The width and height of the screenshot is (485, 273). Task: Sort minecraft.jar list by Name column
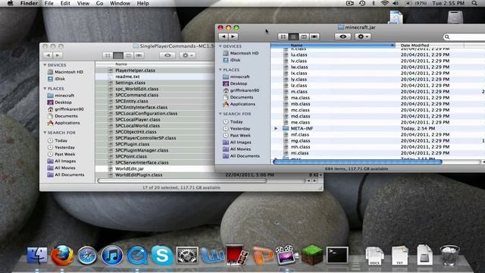click(333, 45)
